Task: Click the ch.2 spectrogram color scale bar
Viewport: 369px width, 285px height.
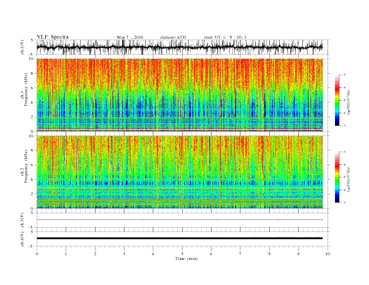Action: 337,177
